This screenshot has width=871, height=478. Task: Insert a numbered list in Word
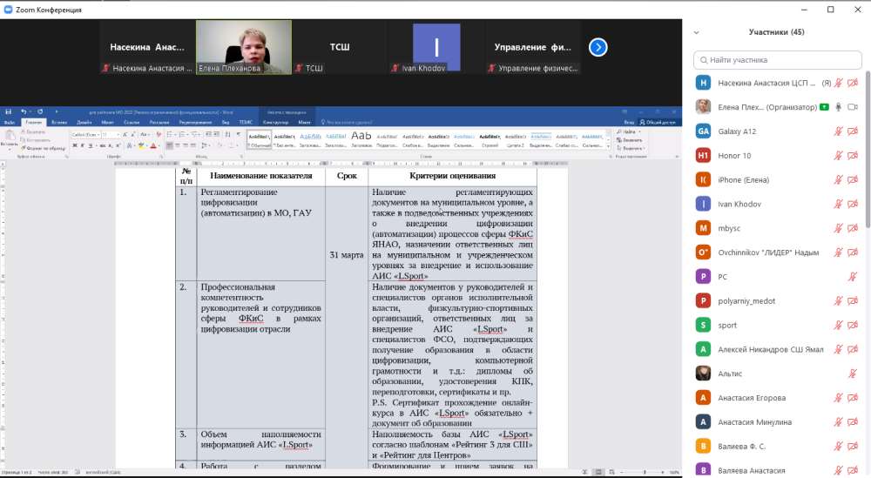(x=183, y=134)
